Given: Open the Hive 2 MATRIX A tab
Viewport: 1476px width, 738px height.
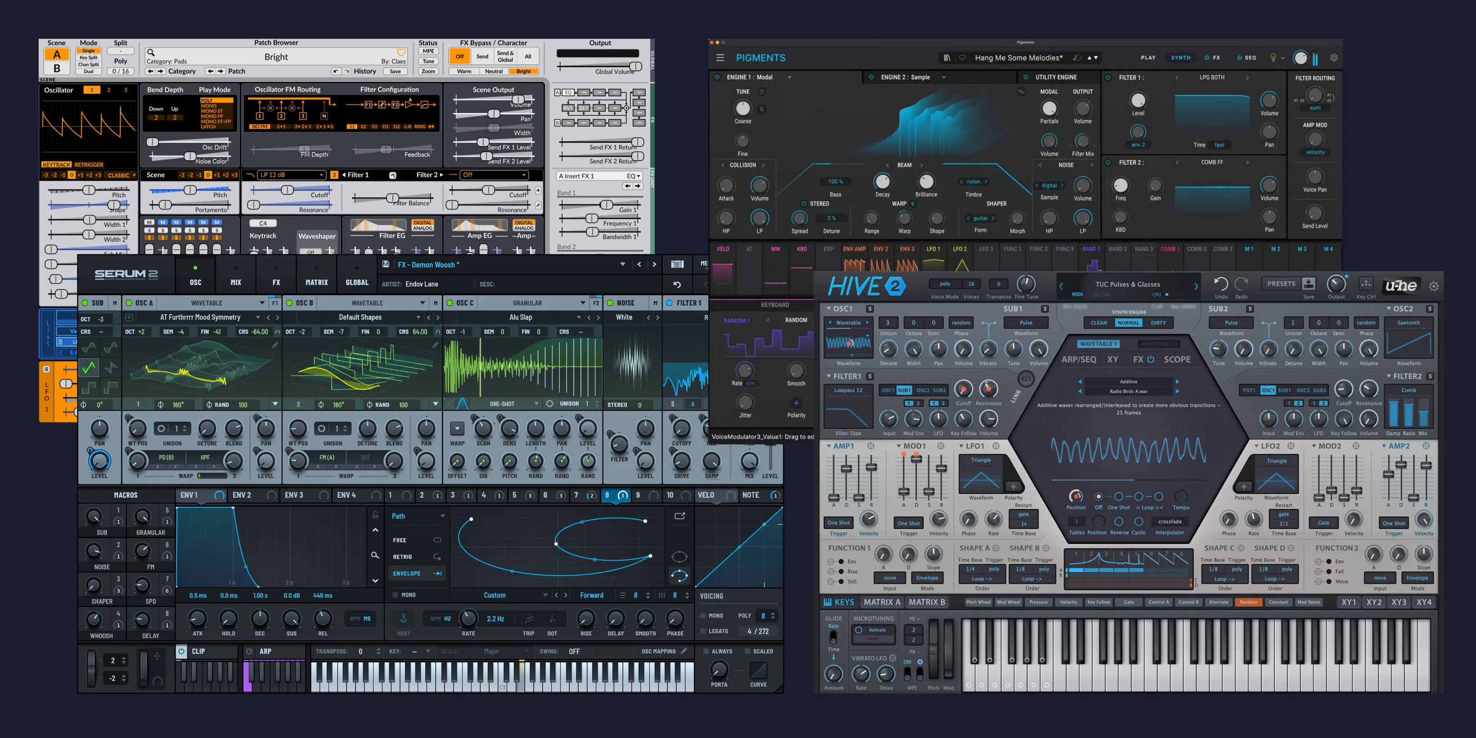Looking at the screenshot, I should click(882, 602).
